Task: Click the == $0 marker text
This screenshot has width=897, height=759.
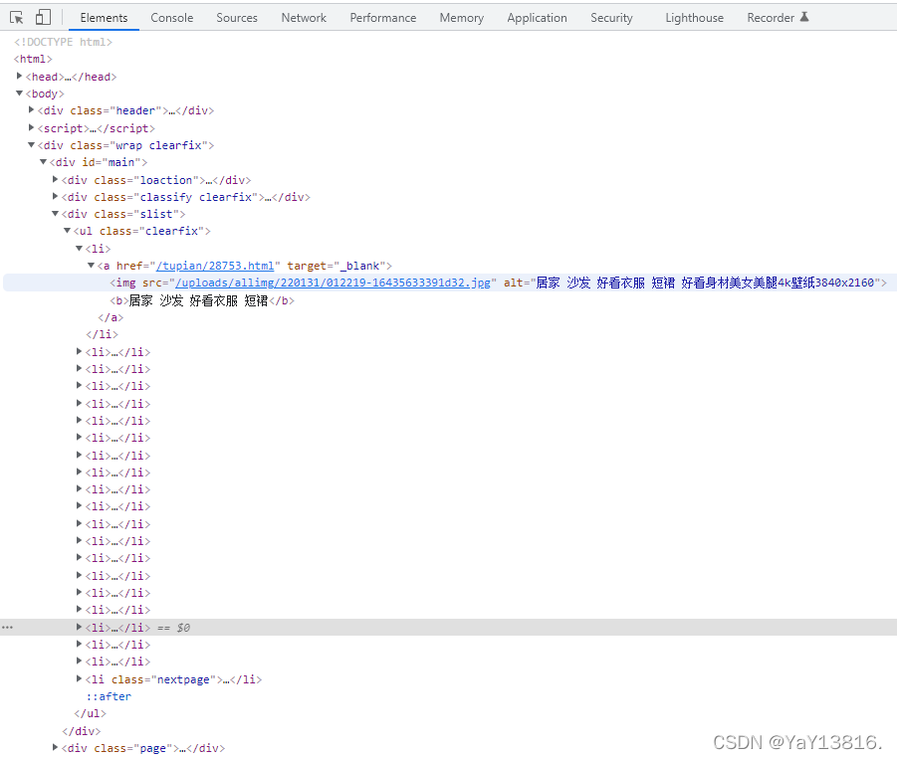Action: click(174, 628)
